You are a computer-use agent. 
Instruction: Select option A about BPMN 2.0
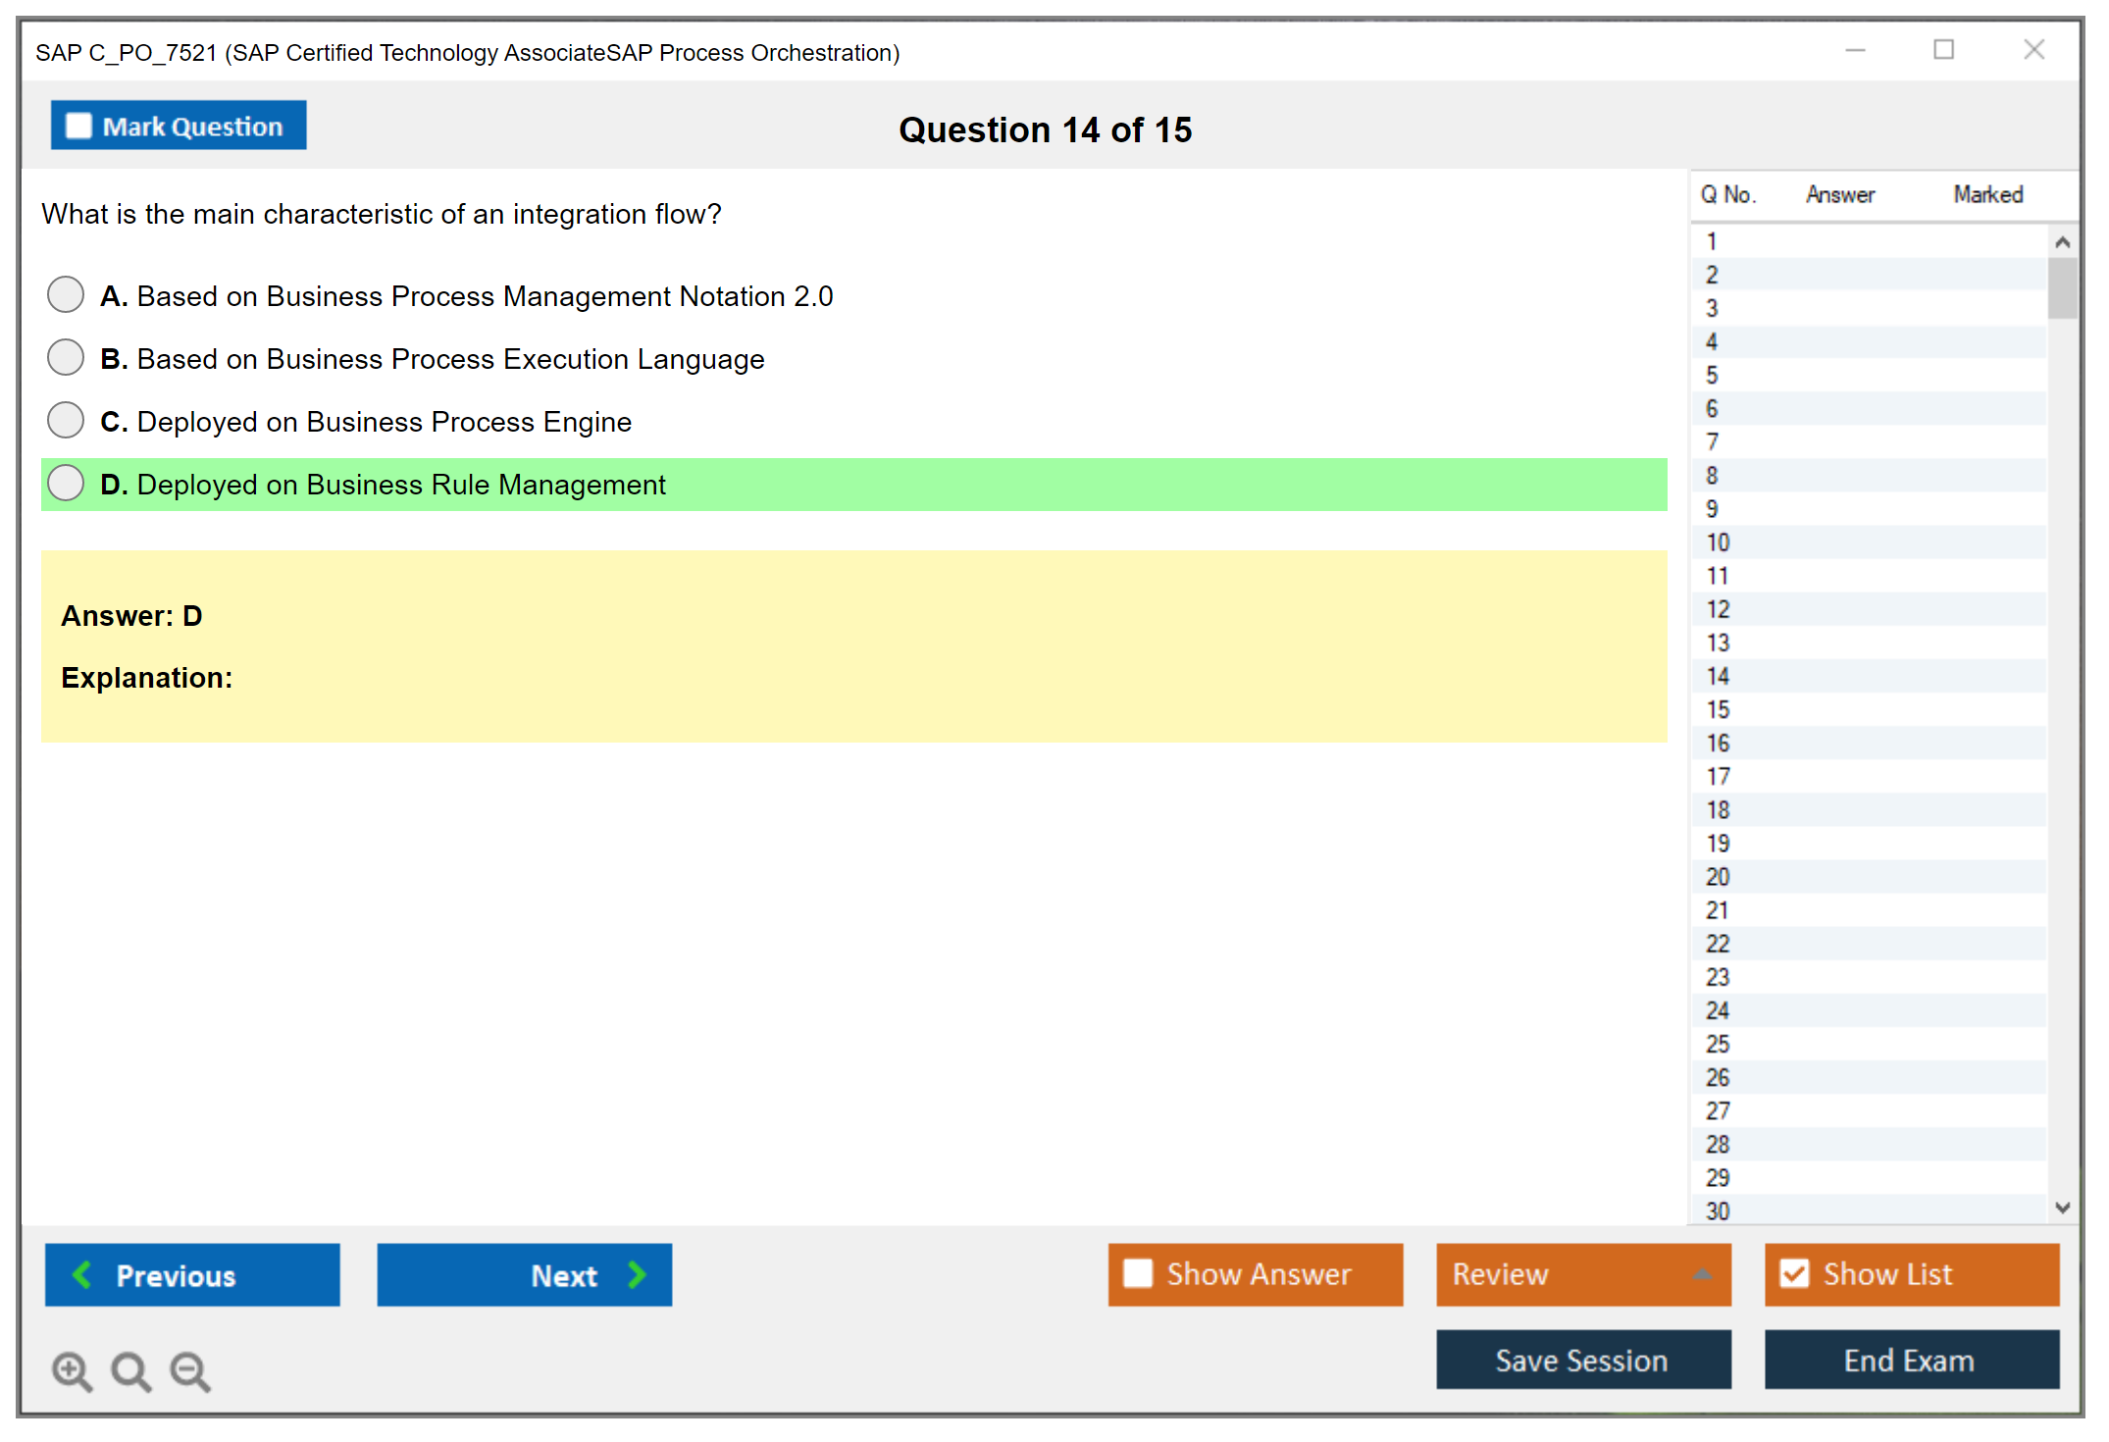pos(66,294)
